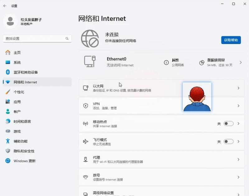Click the Ethernet (以太网) row icon
This screenshot has height=196, width=249.
(86, 88)
